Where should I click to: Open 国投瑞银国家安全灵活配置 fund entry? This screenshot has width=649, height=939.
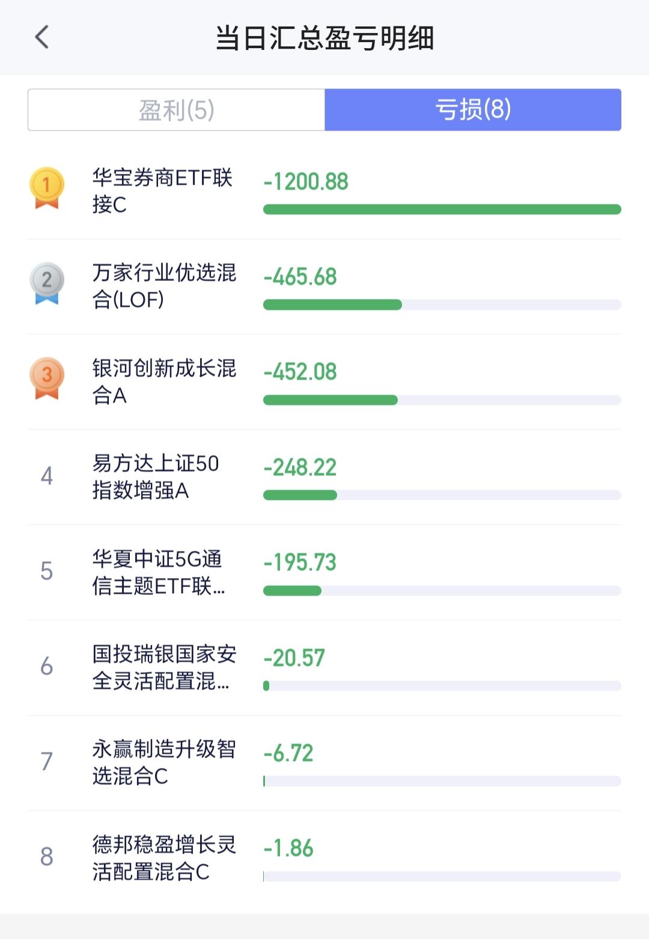(324, 668)
